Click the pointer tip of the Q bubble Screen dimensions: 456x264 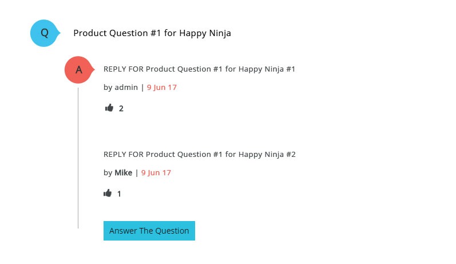click(59, 33)
